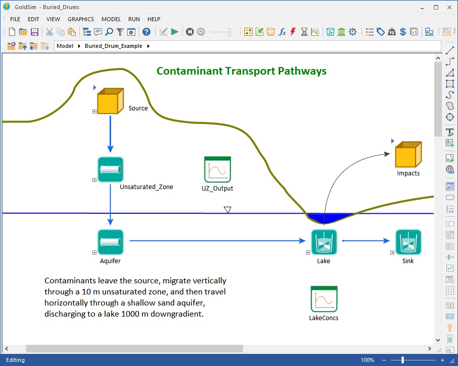Open the currency dollar sign icon
Screen dimensions: 458x366
click(403, 32)
